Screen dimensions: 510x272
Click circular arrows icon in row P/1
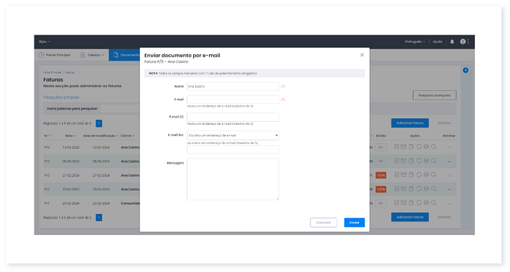coord(419,203)
